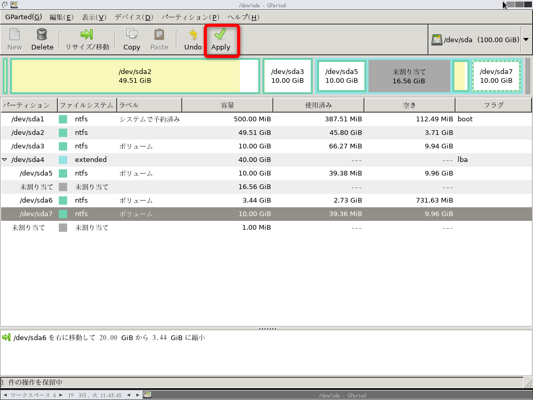
Task: Click next workspace arrow after ワークスペース 4
Action: click(60, 395)
